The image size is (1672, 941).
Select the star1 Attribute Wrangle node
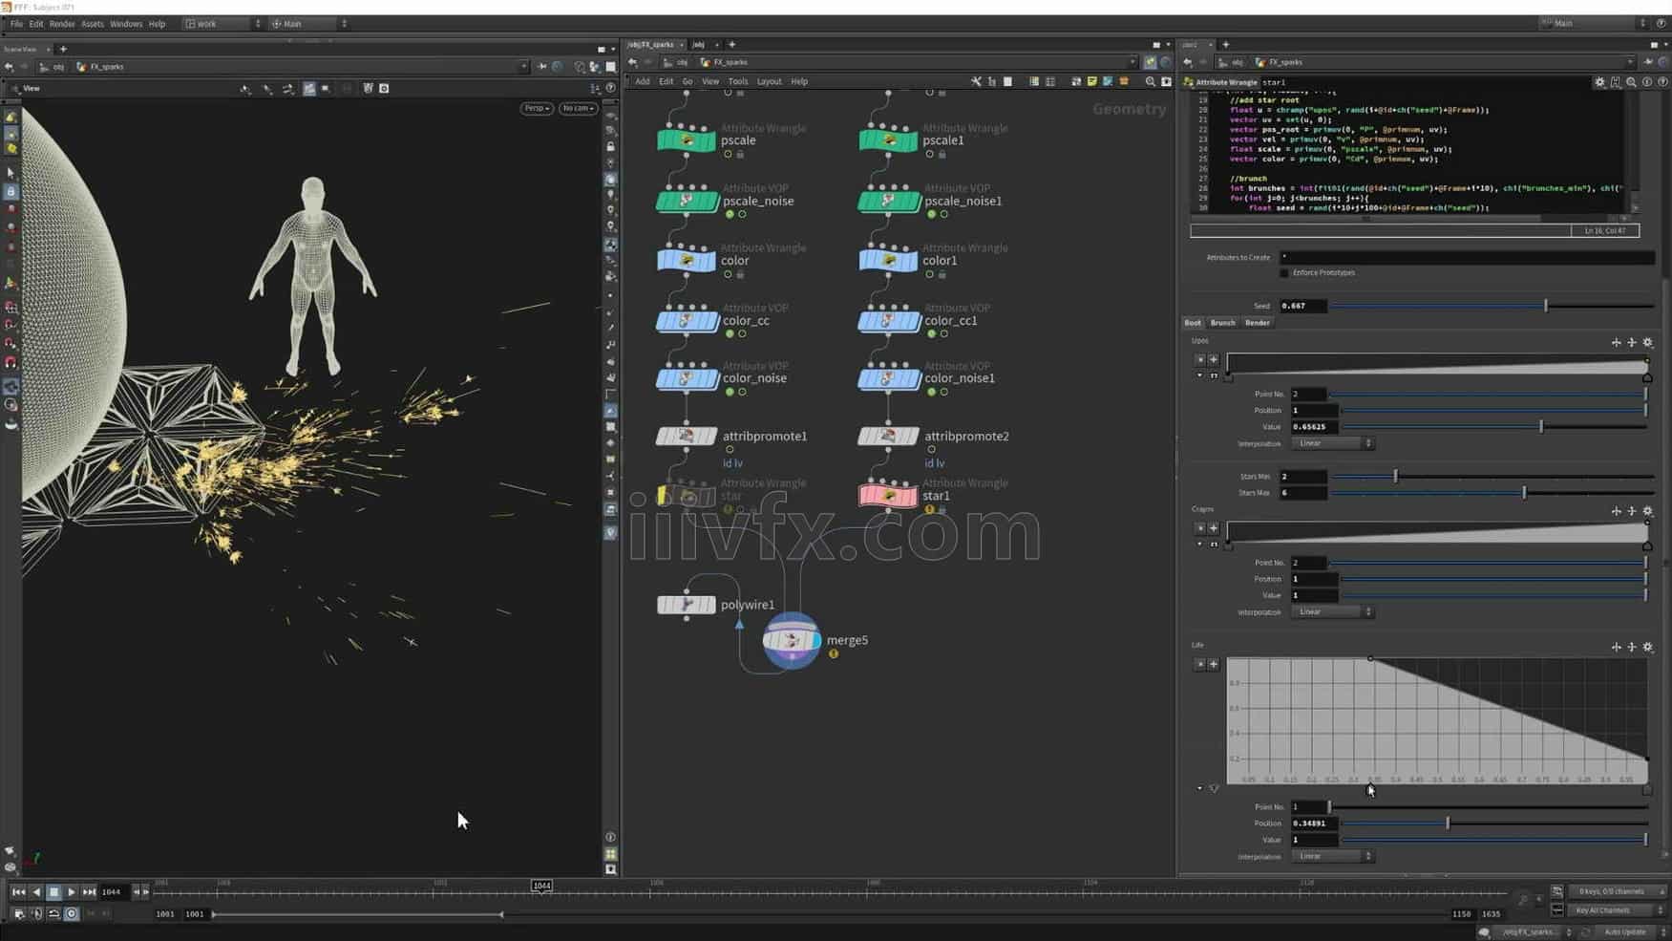pos(888,496)
